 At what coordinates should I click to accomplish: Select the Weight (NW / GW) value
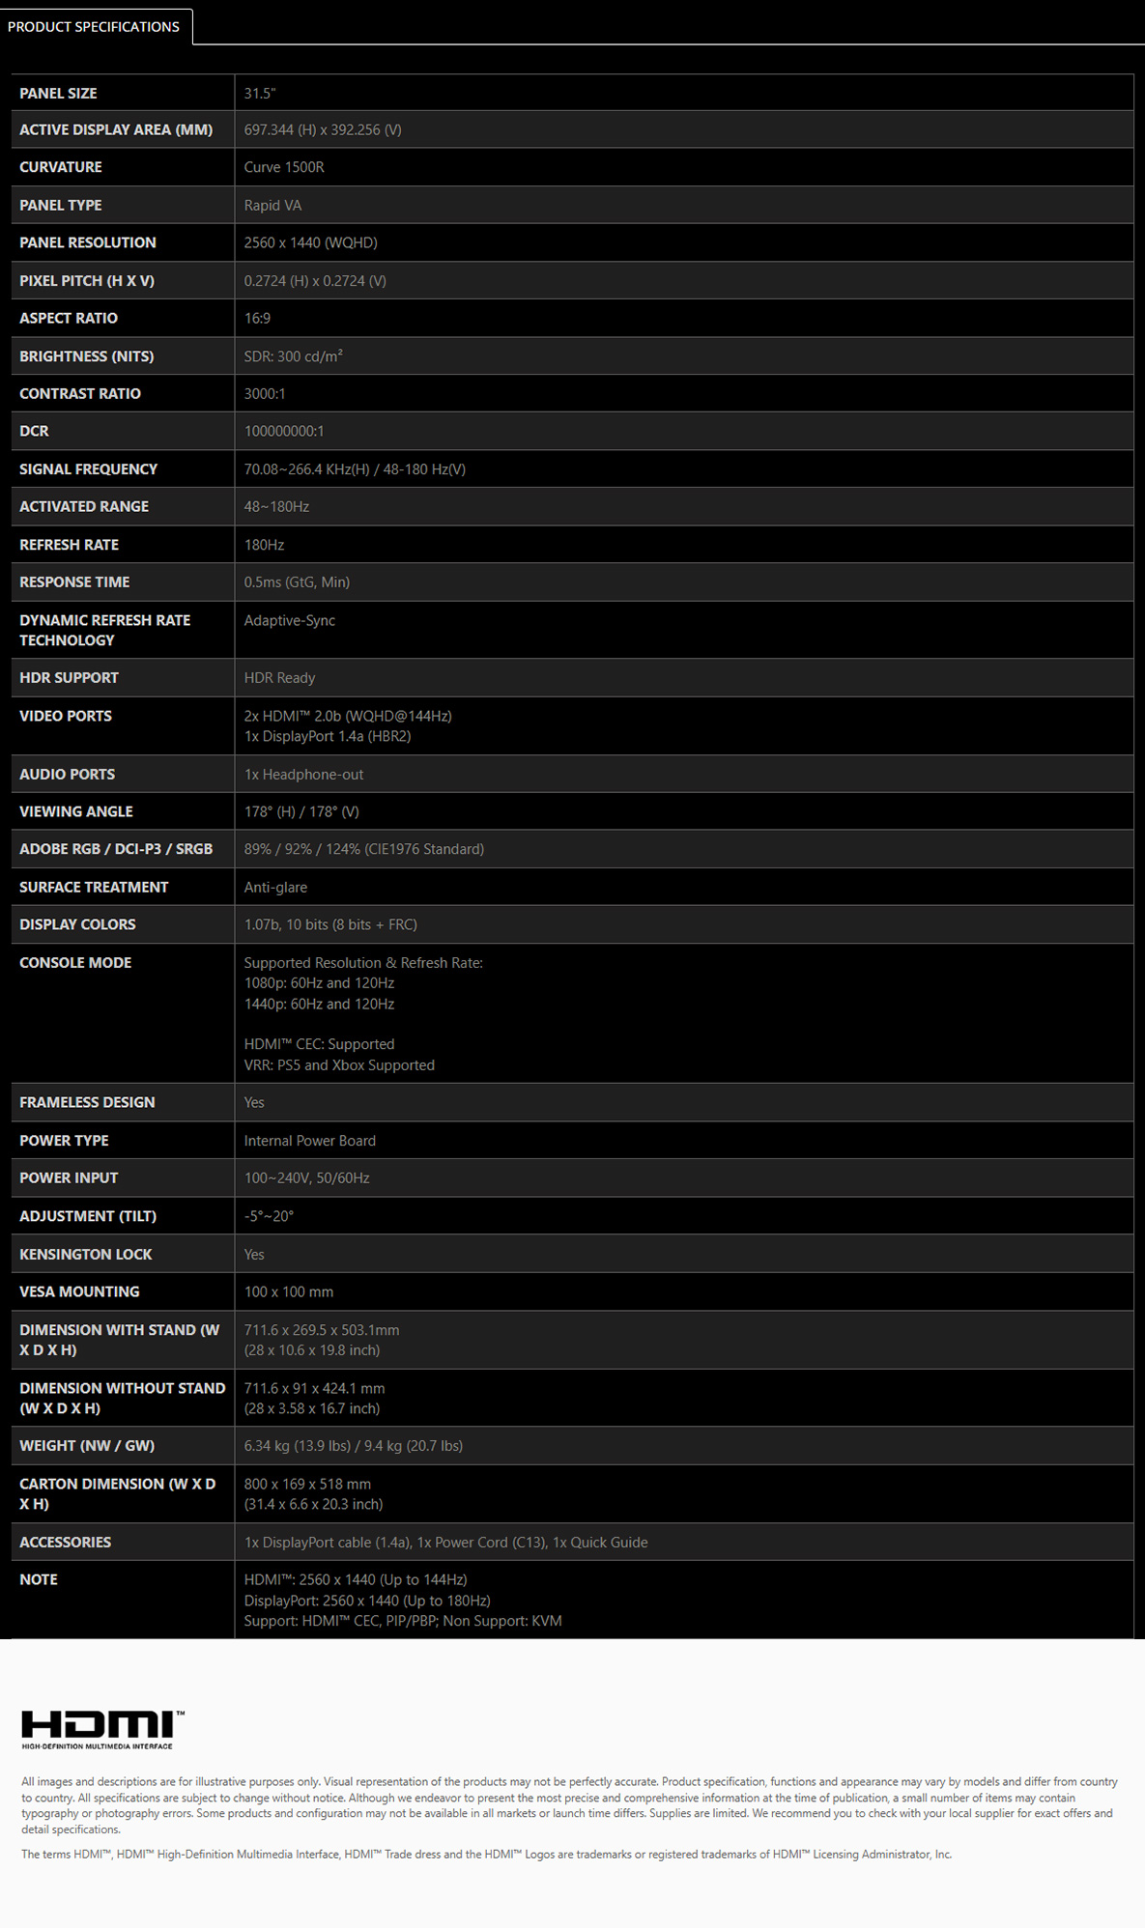(x=353, y=1446)
